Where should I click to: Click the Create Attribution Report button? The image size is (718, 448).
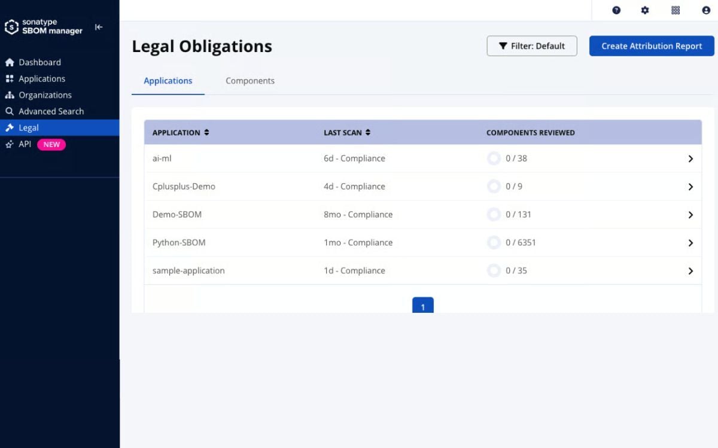coord(651,45)
